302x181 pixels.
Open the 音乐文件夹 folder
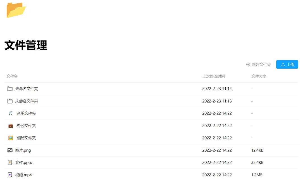tap(26, 113)
